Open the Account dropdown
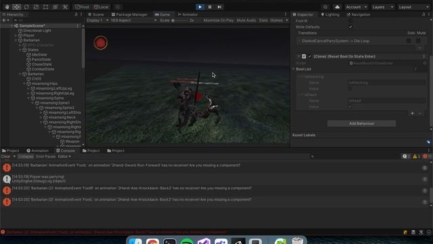The height and width of the screenshot is (244, 433). coord(356,7)
